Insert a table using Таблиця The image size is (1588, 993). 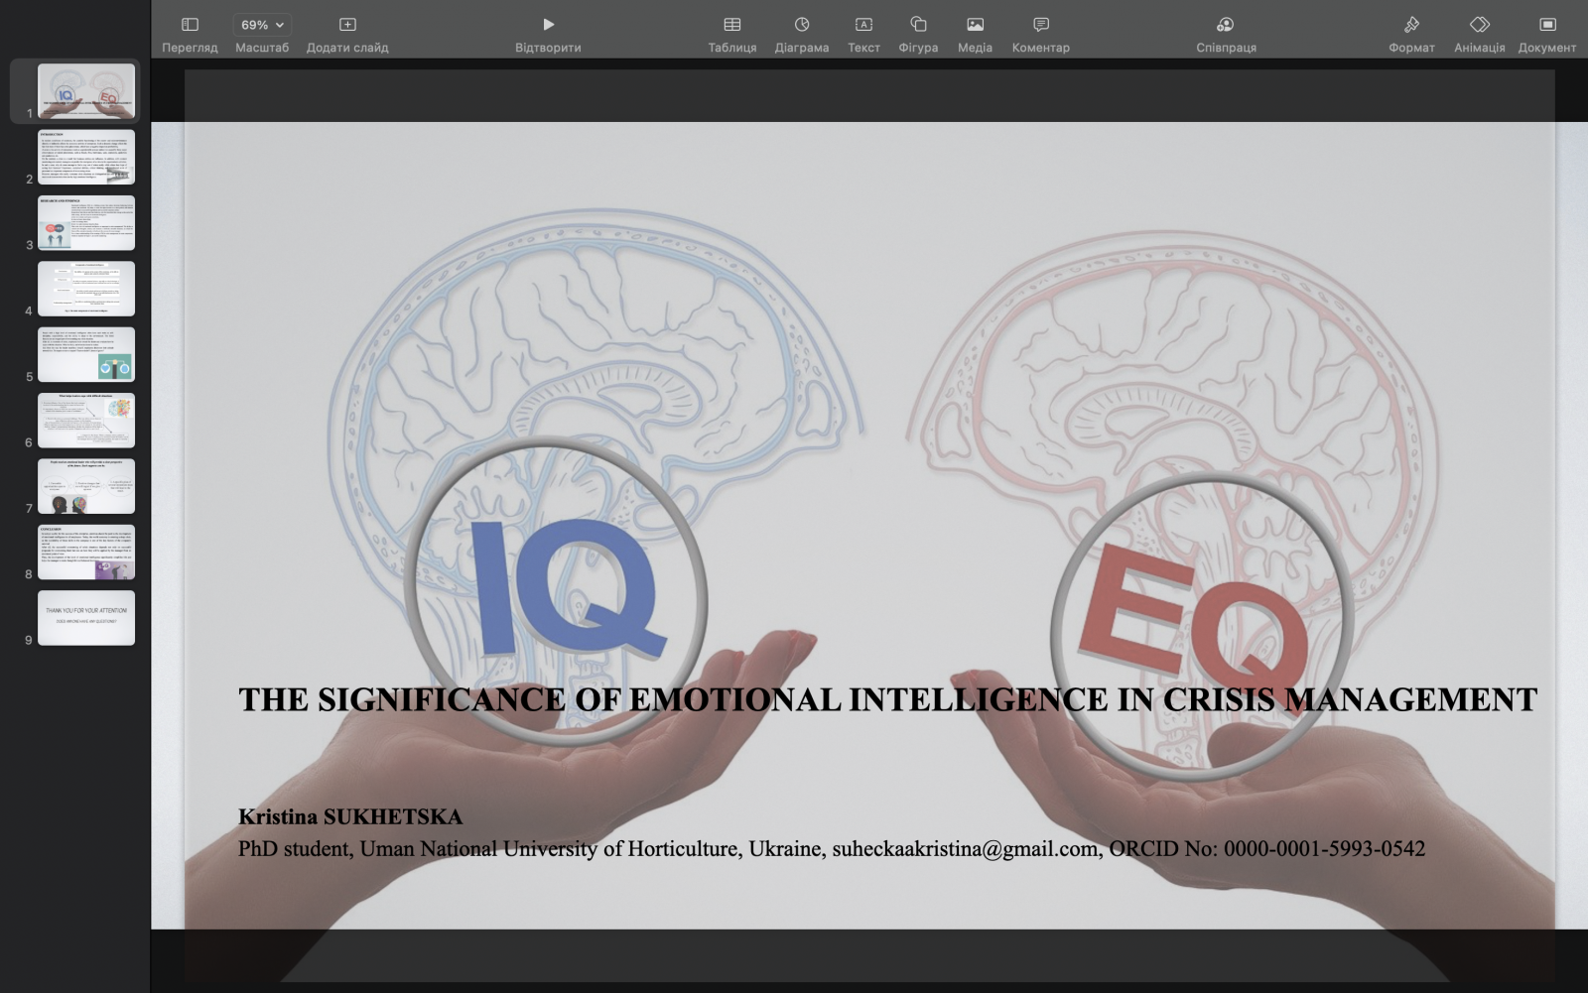pos(732,34)
